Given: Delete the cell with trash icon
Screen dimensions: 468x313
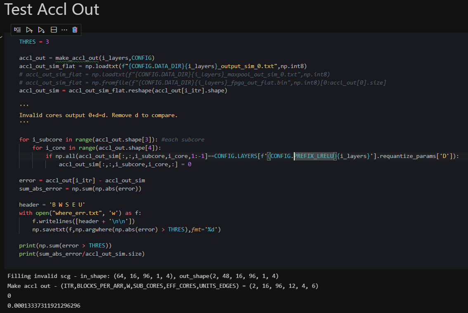Looking at the screenshot, I should [x=75, y=30].
